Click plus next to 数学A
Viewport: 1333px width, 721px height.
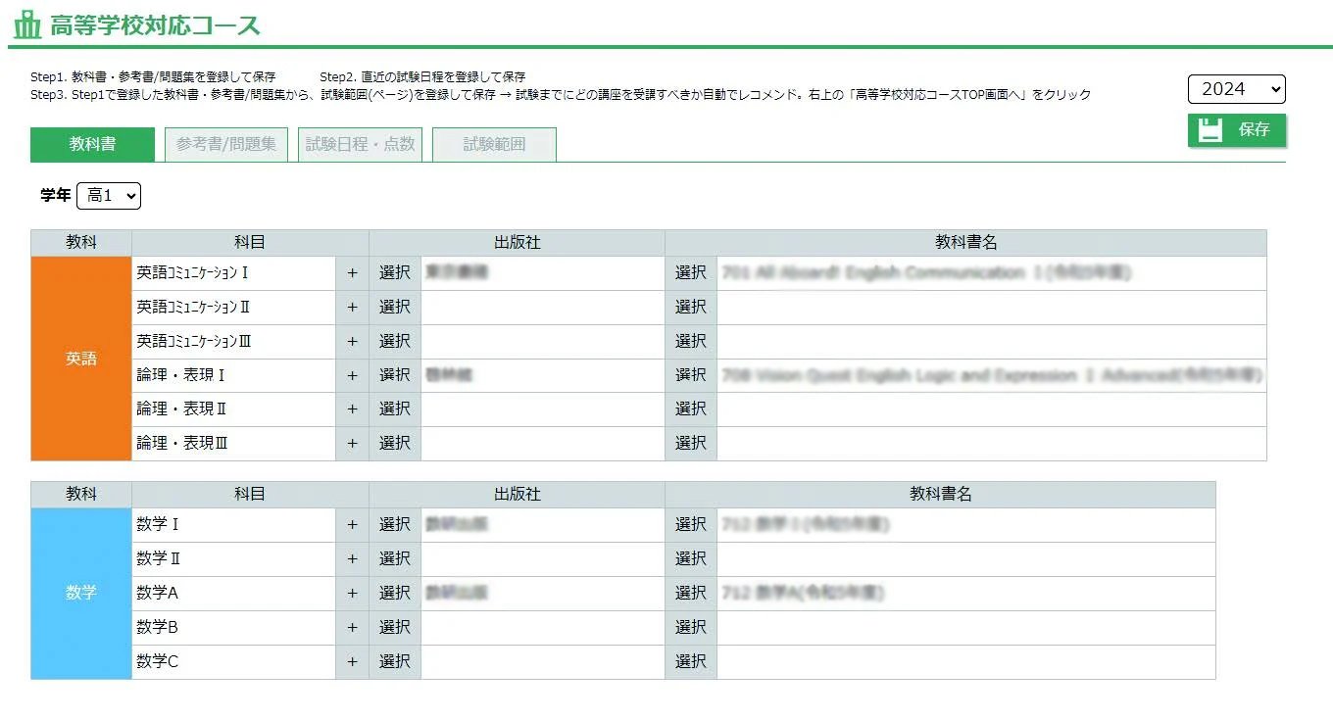[x=353, y=594]
